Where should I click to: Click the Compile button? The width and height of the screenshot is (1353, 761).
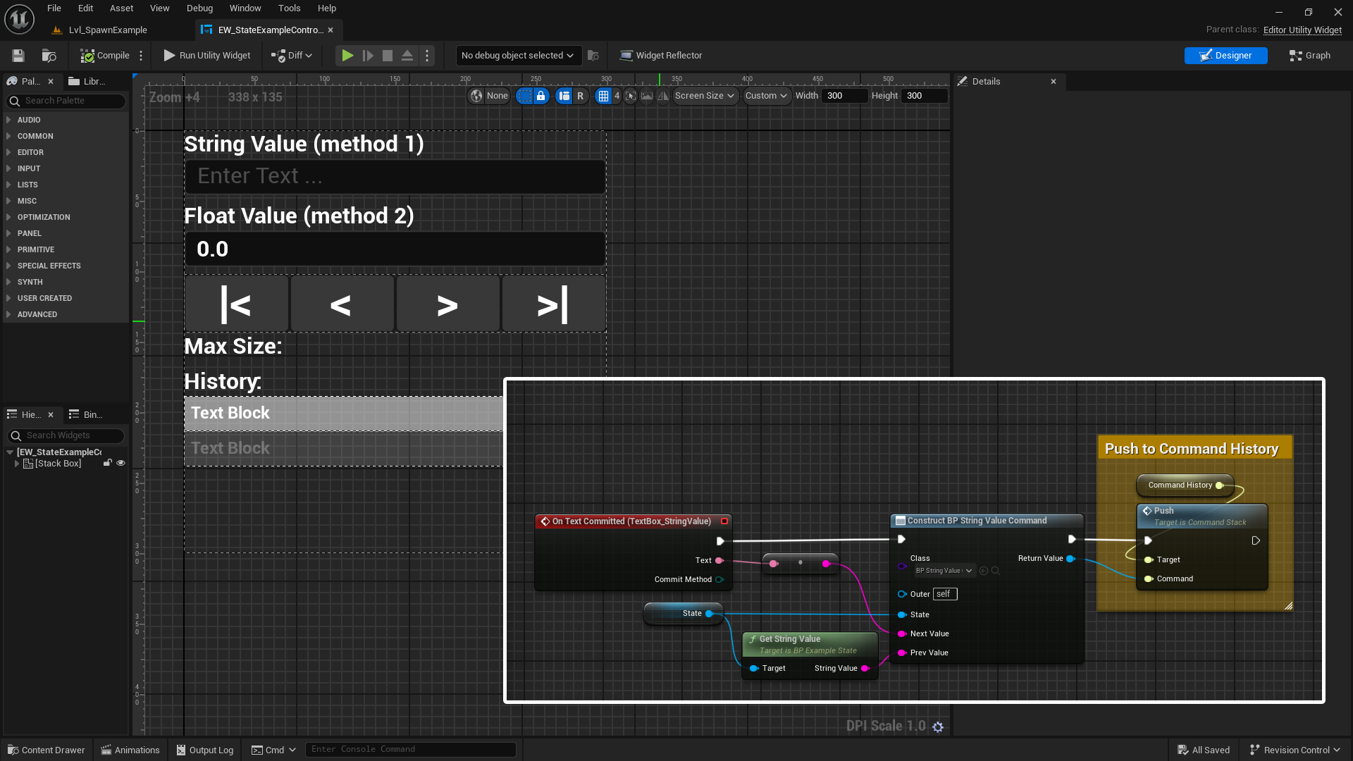pos(105,56)
